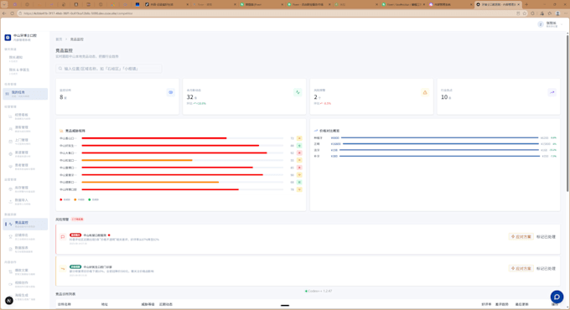Click the red tag on first alert card

(75, 235)
